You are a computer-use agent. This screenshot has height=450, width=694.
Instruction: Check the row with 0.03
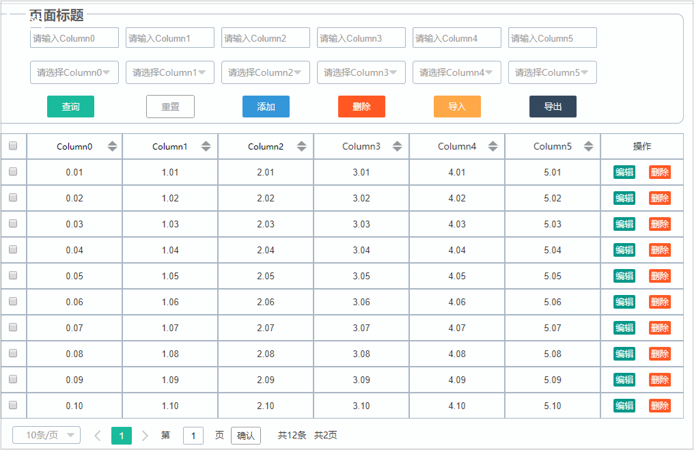pos(13,223)
